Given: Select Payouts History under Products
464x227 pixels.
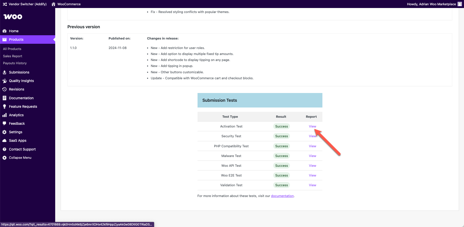Looking at the screenshot, I should click(15, 63).
